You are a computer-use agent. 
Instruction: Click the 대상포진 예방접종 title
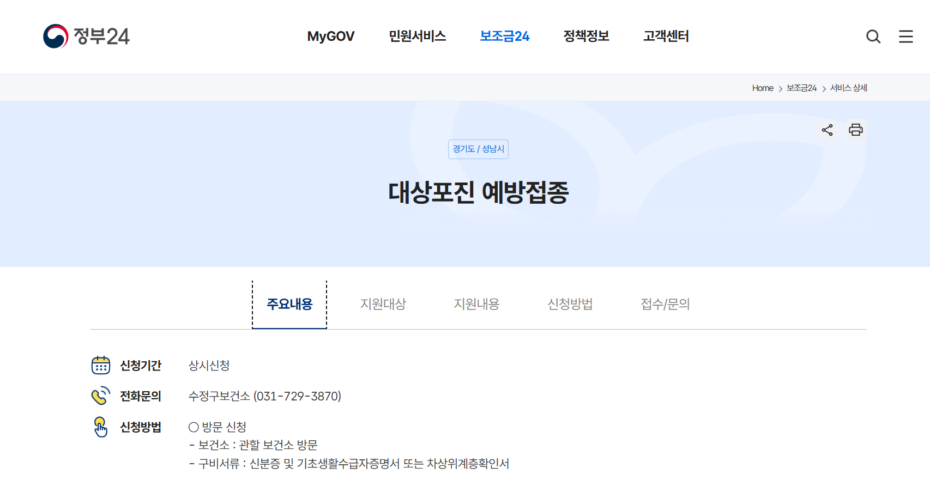pos(478,192)
